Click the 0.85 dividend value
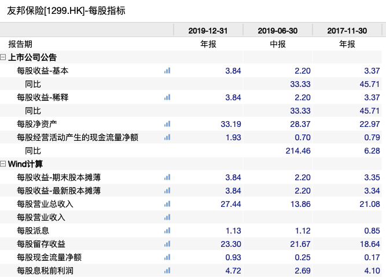Screen dimensions: 386x277 point(372,231)
